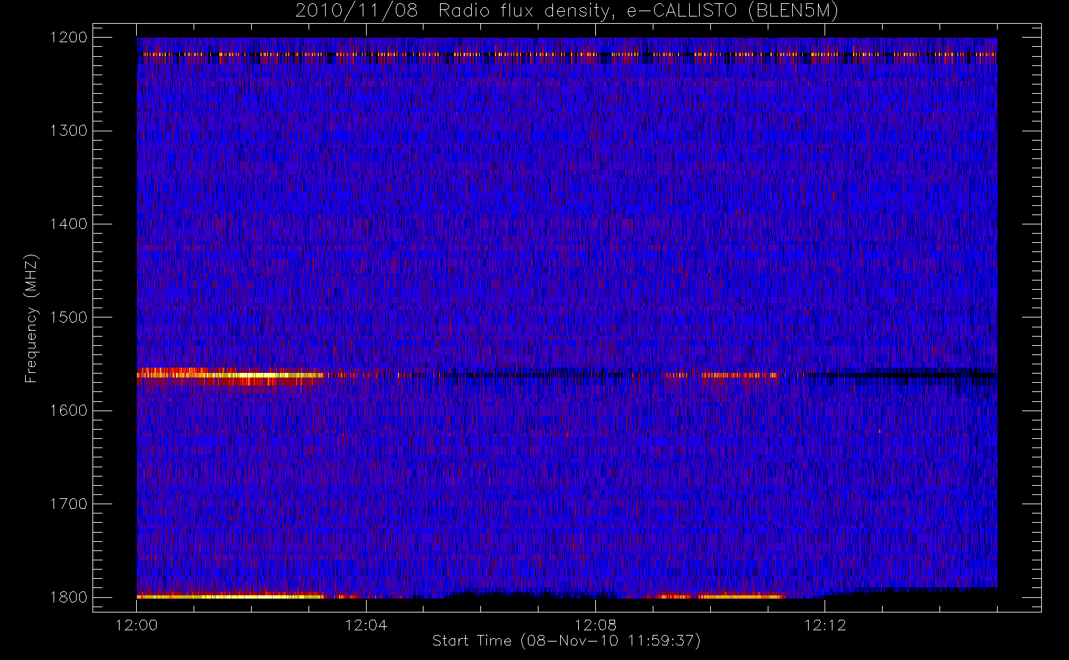Click the 1200 frequency tick label

[69, 38]
